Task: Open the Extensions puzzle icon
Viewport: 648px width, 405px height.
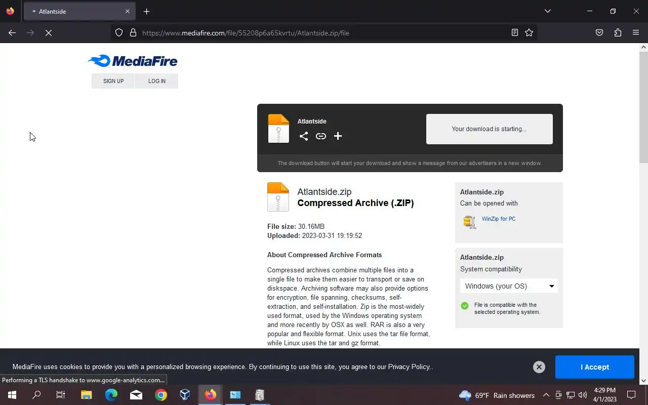Action: click(618, 33)
